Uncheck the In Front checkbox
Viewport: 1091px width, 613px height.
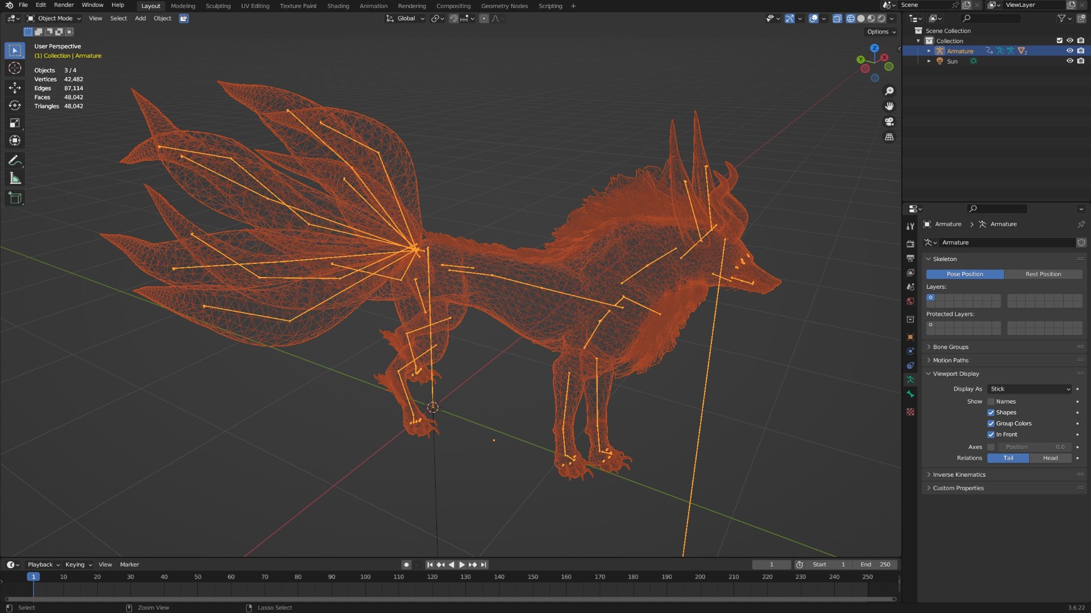[x=991, y=434]
